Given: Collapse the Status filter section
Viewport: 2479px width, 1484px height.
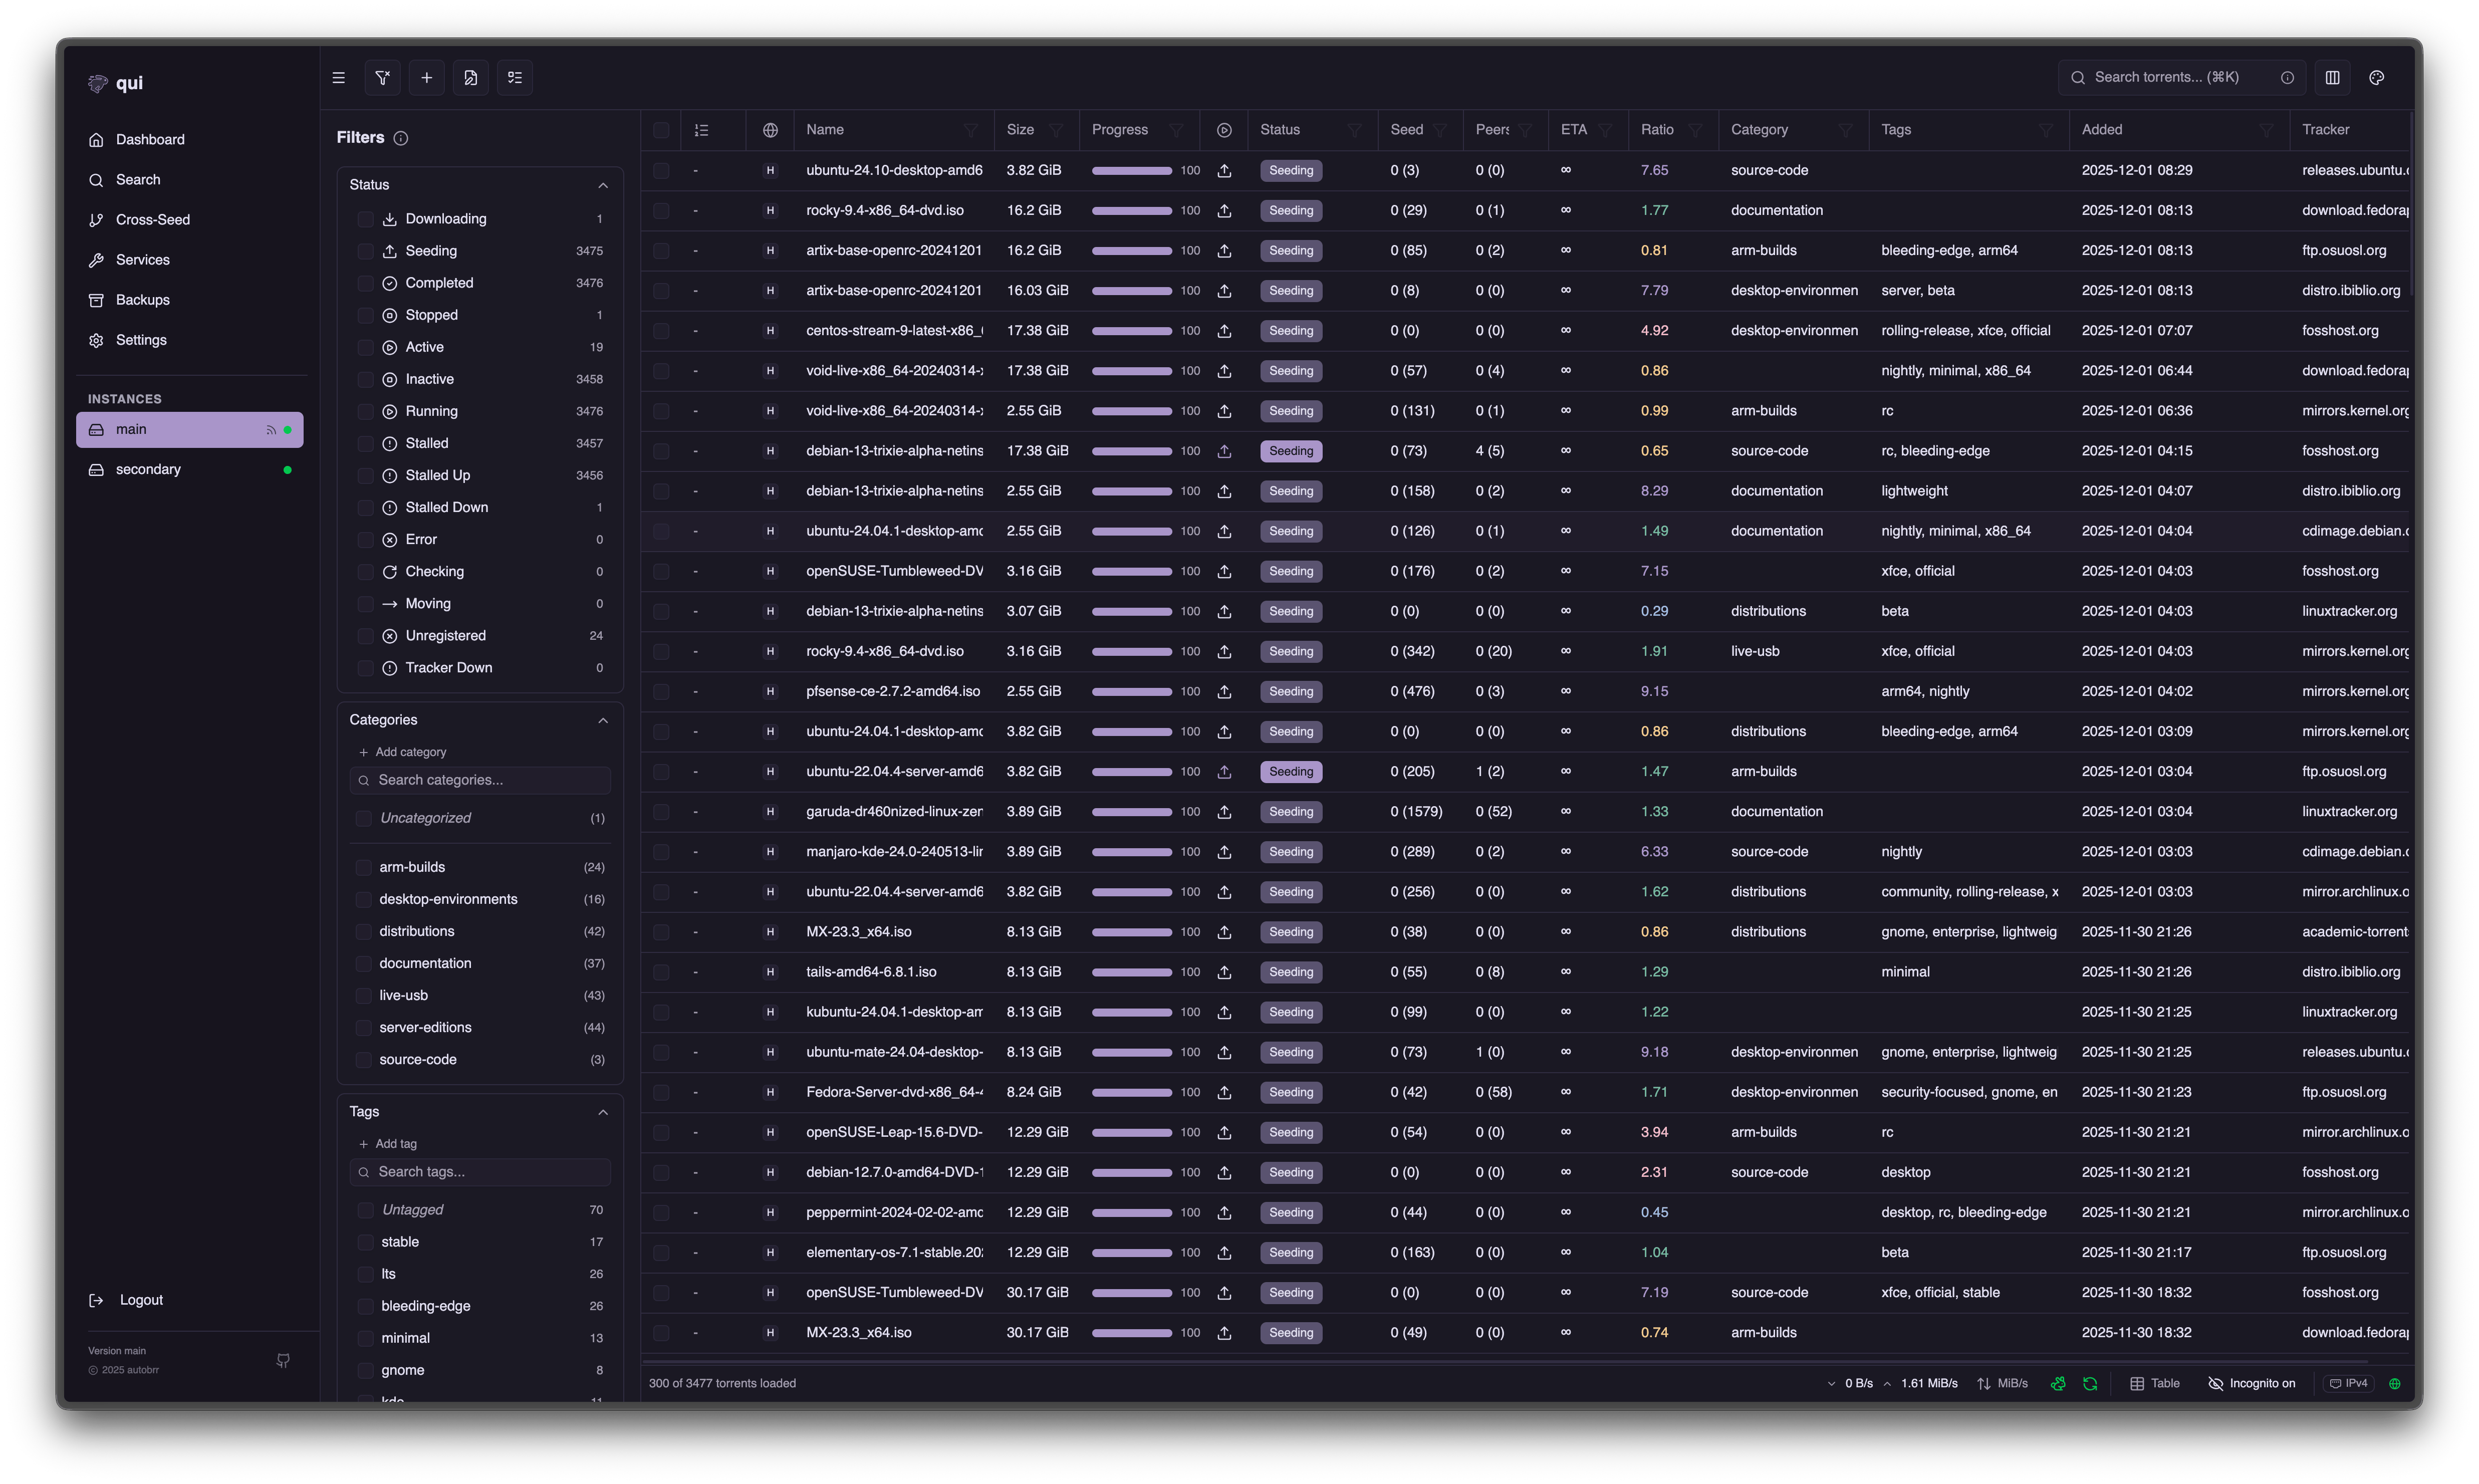Looking at the screenshot, I should [603, 185].
